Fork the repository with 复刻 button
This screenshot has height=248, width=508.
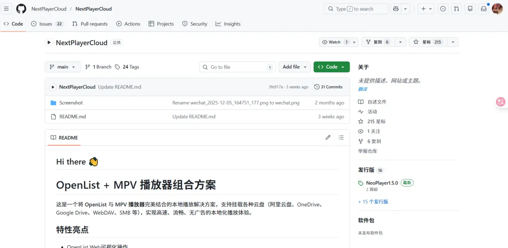(x=378, y=42)
